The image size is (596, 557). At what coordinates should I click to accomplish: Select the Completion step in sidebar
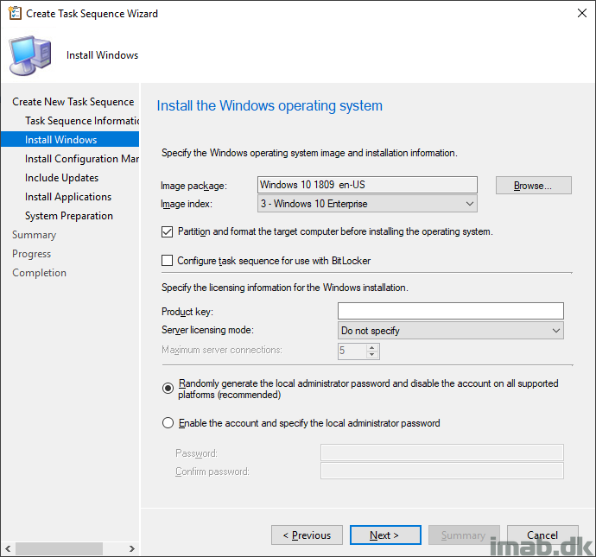click(39, 273)
